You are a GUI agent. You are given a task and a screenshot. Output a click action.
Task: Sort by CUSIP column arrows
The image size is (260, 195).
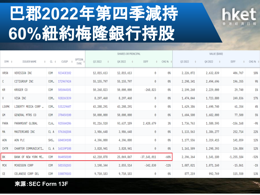[x=72, y=62]
